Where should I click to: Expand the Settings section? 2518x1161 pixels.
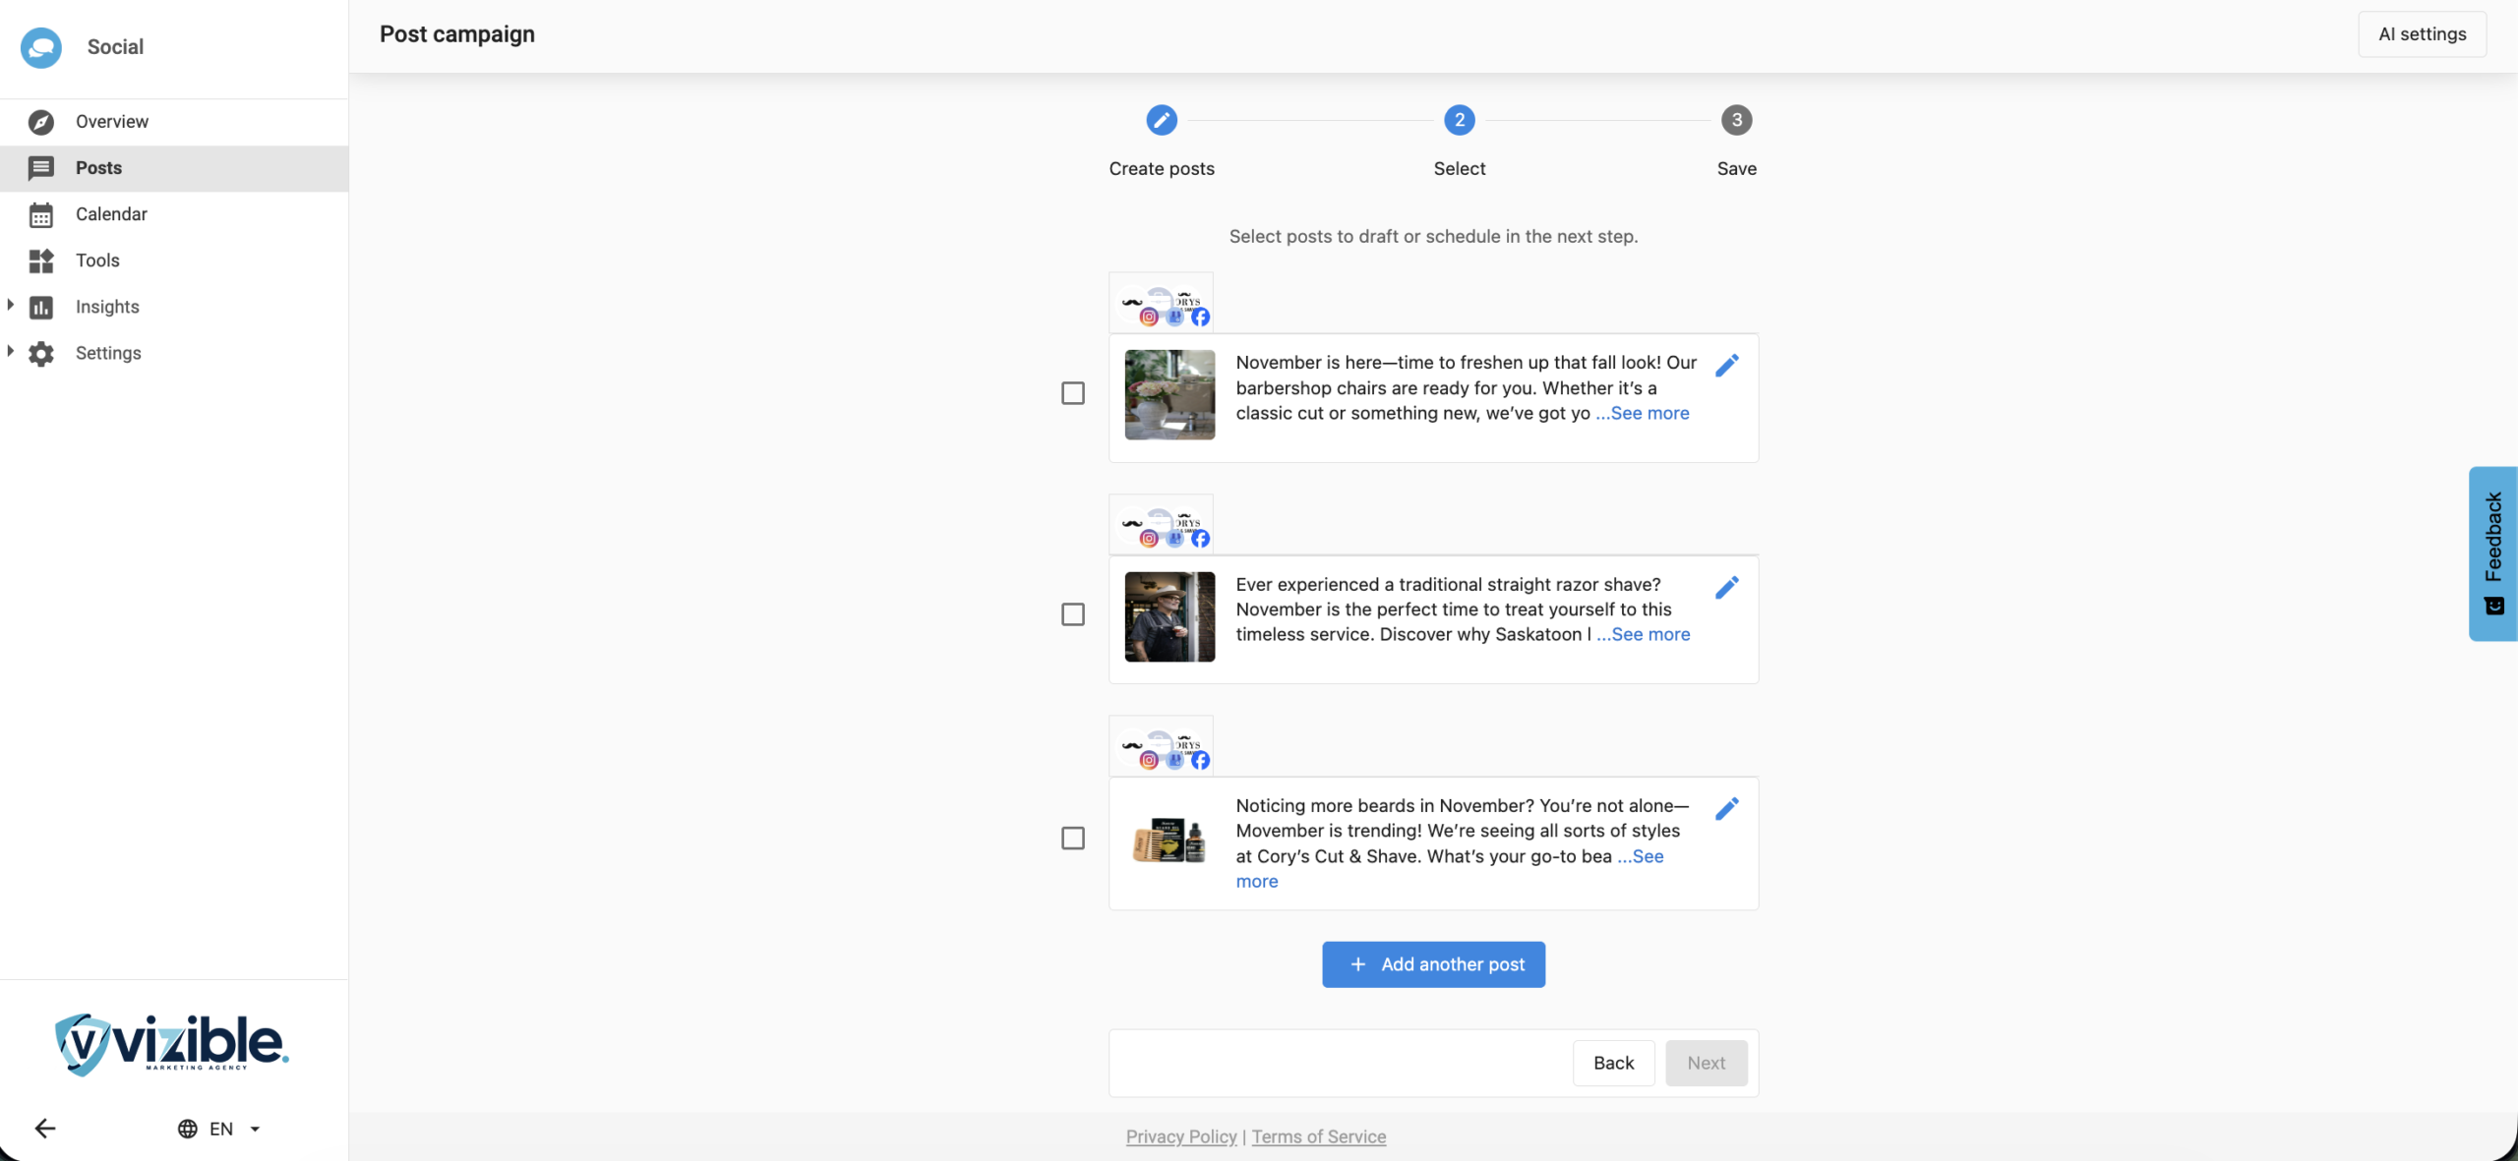tap(11, 352)
